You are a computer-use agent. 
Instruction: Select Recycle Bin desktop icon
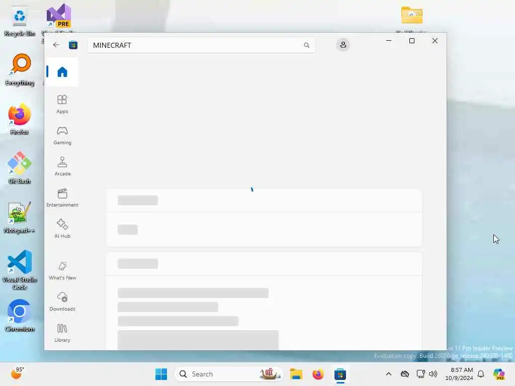(20, 21)
